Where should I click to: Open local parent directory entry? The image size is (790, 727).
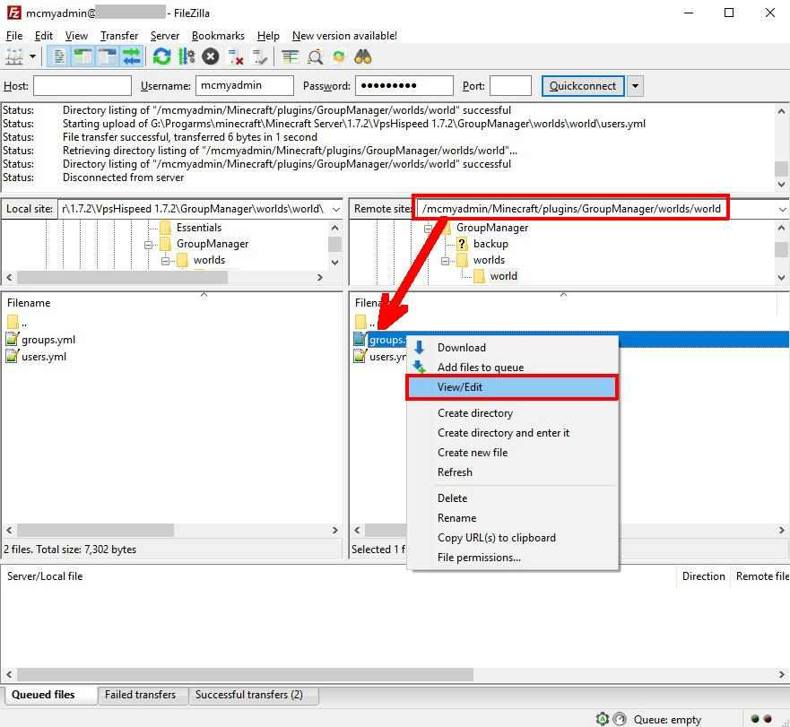click(x=17, y=323)
